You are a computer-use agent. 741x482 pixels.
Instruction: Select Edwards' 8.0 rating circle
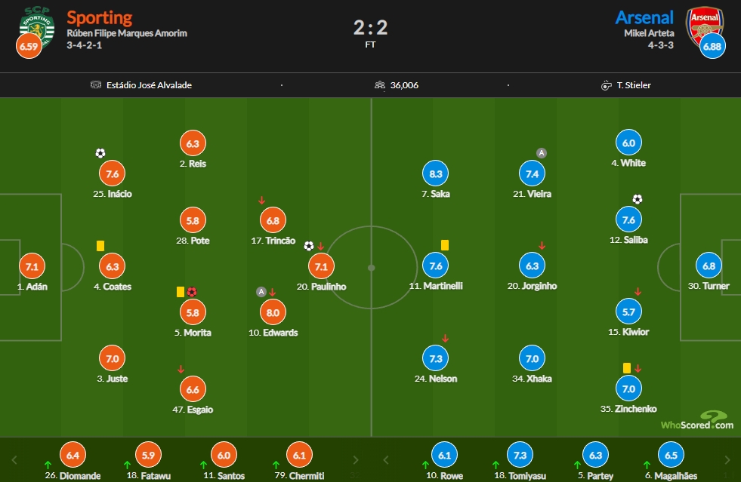point(273,312)
